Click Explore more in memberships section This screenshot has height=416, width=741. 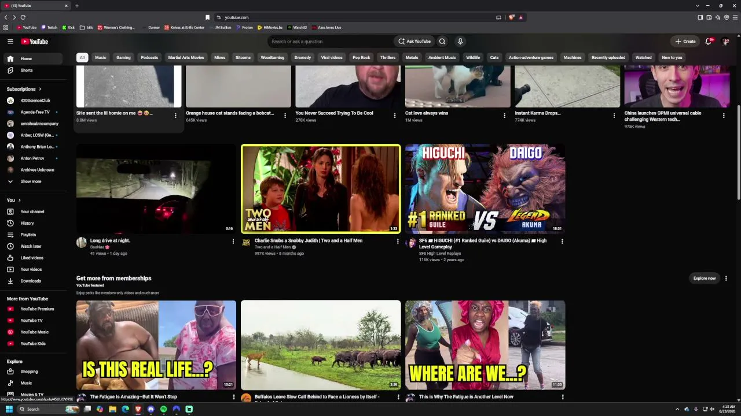[x=705, y=278]
